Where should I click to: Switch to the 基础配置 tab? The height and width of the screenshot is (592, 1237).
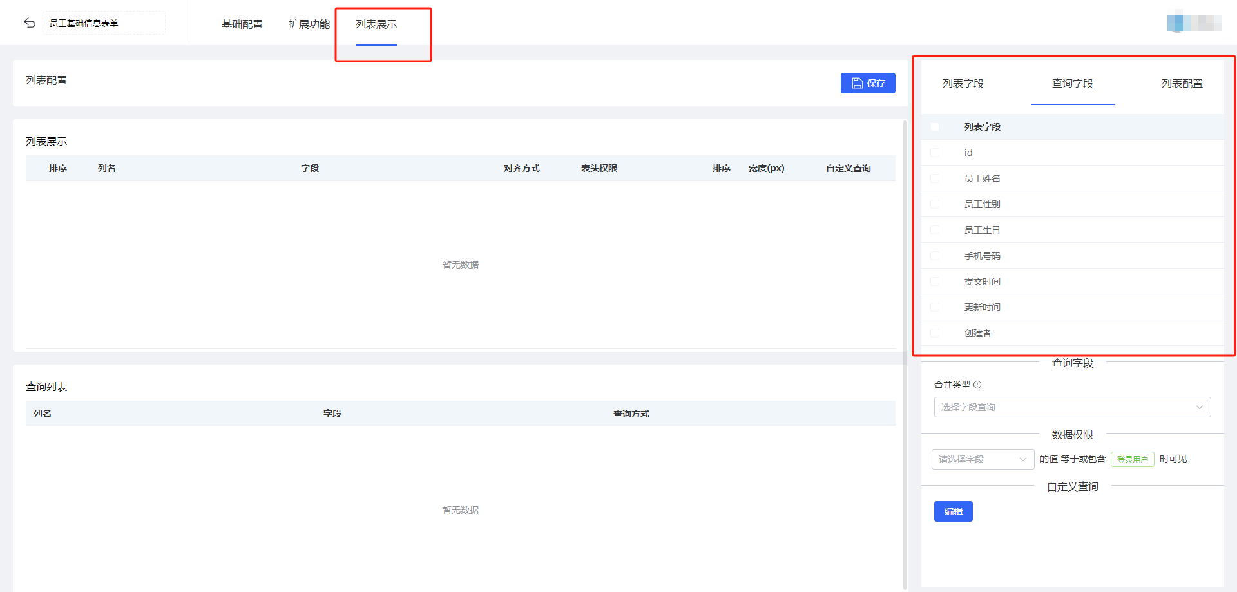(x=242, y=24)
